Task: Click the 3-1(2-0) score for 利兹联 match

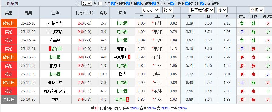Action: (85, 40)
